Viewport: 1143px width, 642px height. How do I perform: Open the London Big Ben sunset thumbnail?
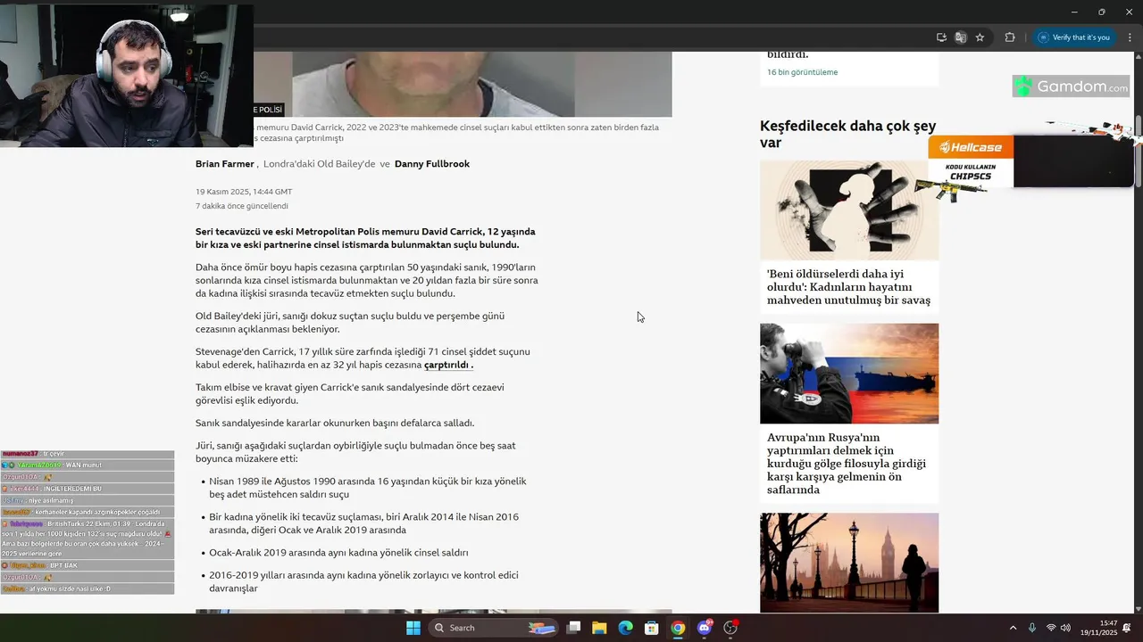click(849, 563)
